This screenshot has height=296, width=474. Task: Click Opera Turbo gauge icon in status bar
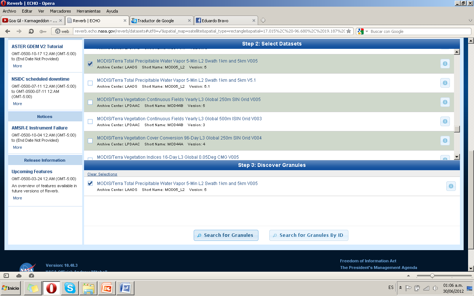(31, 276)
